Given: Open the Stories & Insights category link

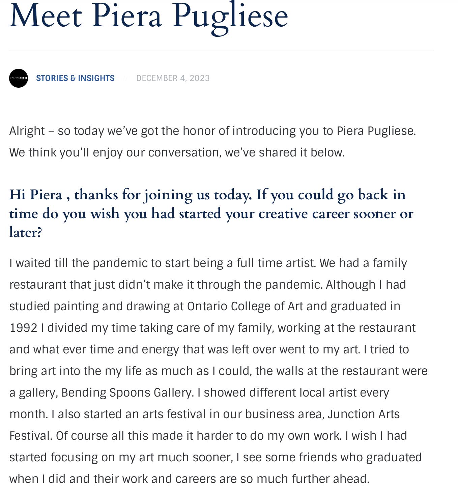Looking at the screenshot, I should tap(75, 78).
